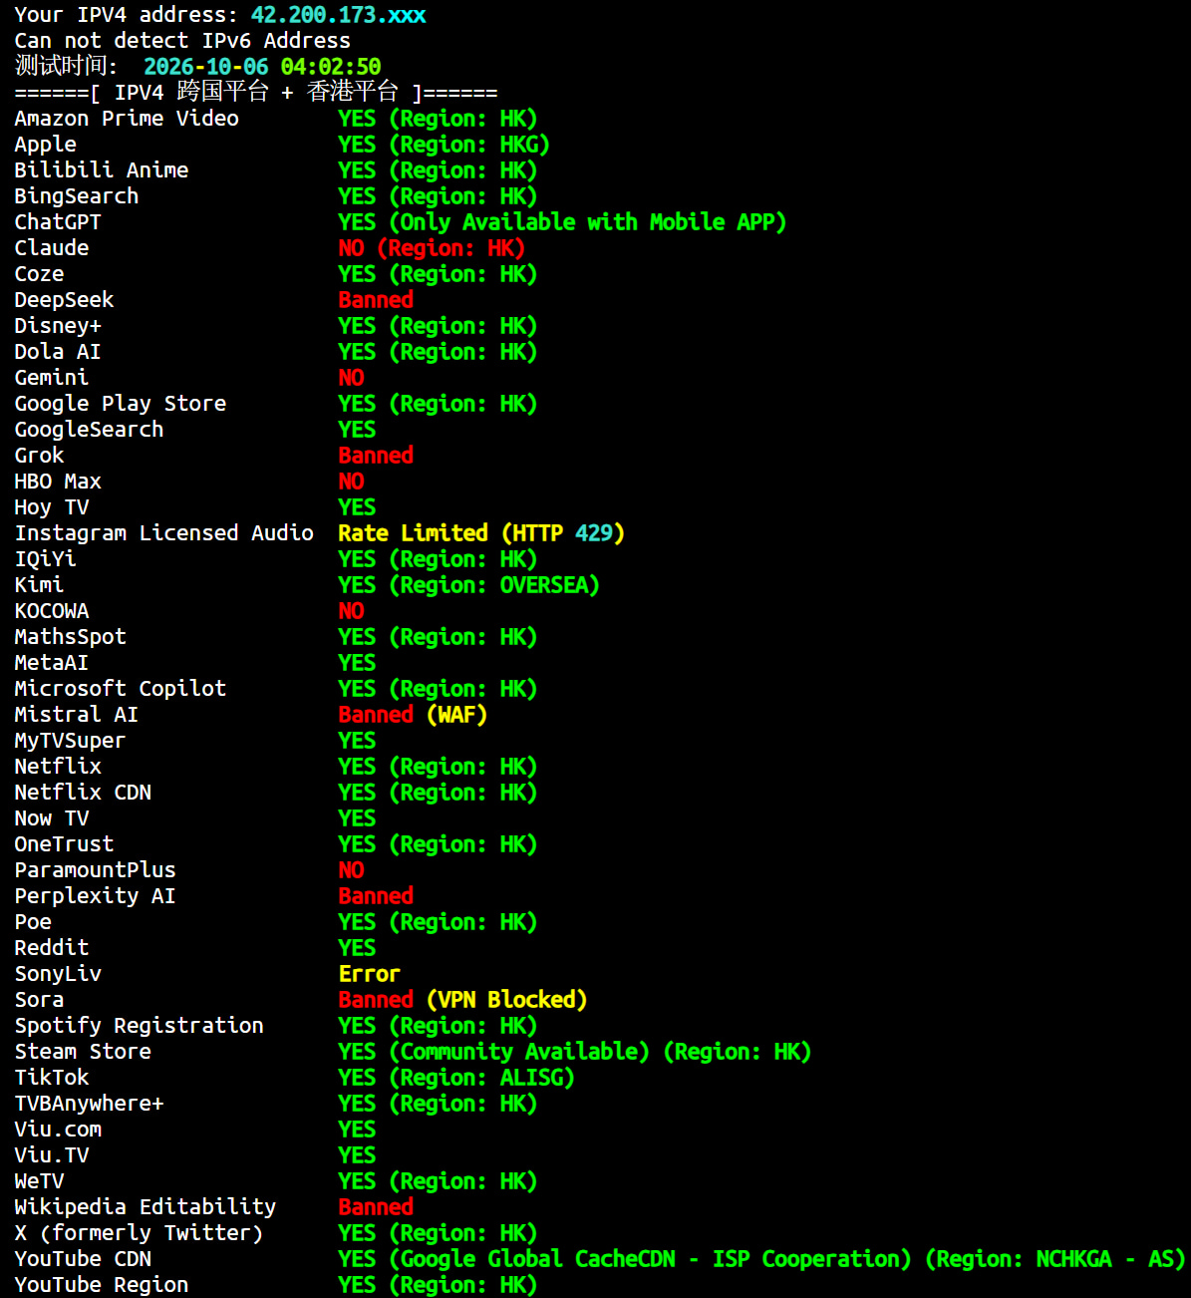Click Sora's 'Banned (VPN Blocked)' result
The height and width of the screenshot is (1298, 1191).
click(462, 1000)
